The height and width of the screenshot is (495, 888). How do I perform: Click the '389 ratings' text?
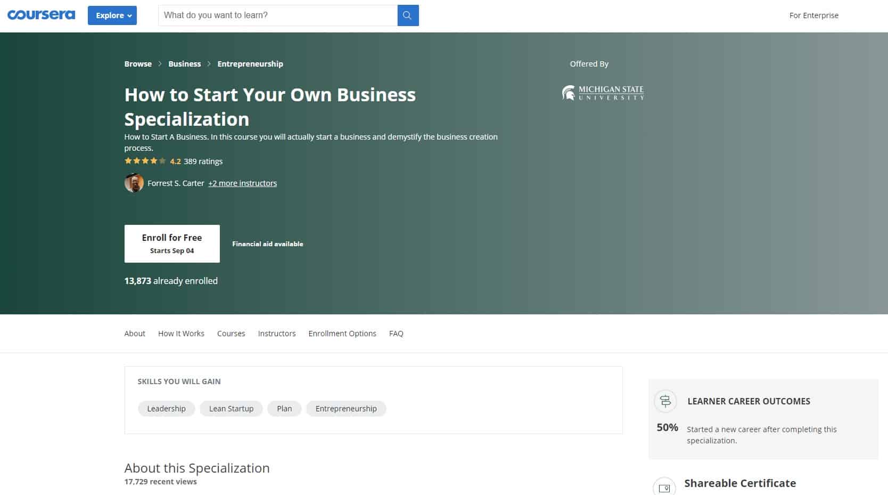(203, 161)
